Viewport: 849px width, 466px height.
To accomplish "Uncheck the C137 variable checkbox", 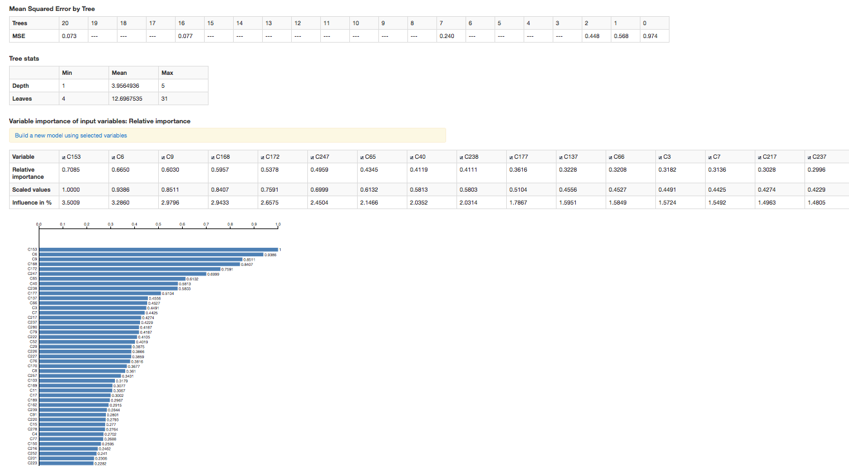I will (x=560, y=157).
